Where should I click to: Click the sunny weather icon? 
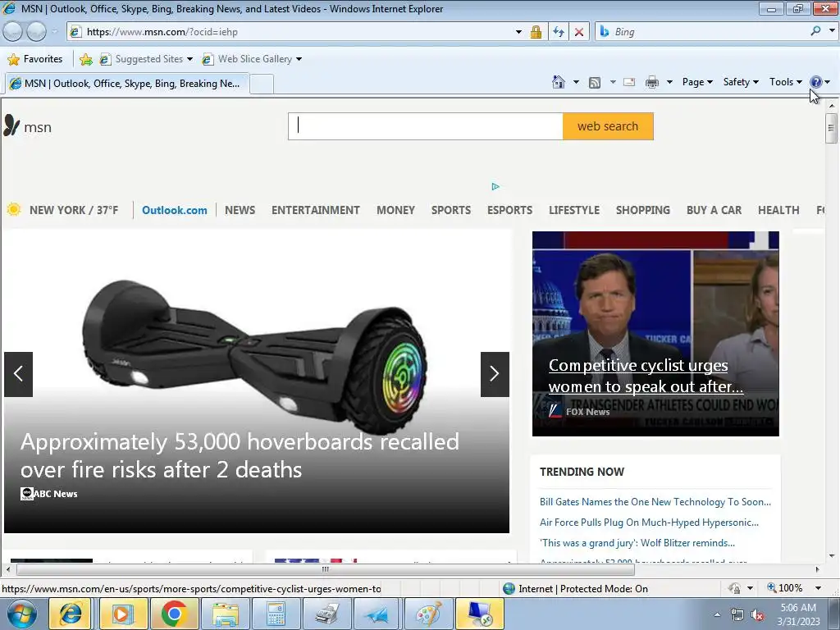(x=14, y=209)
